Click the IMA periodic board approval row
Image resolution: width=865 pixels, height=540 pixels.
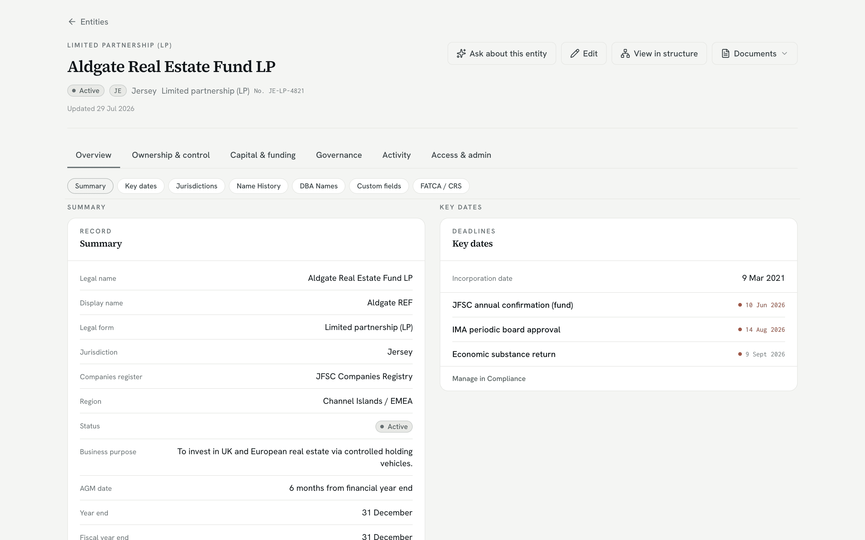point(618,330)
